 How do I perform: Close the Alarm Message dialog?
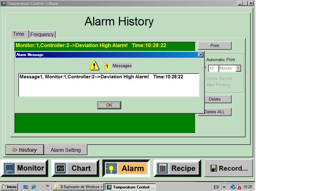200,55
